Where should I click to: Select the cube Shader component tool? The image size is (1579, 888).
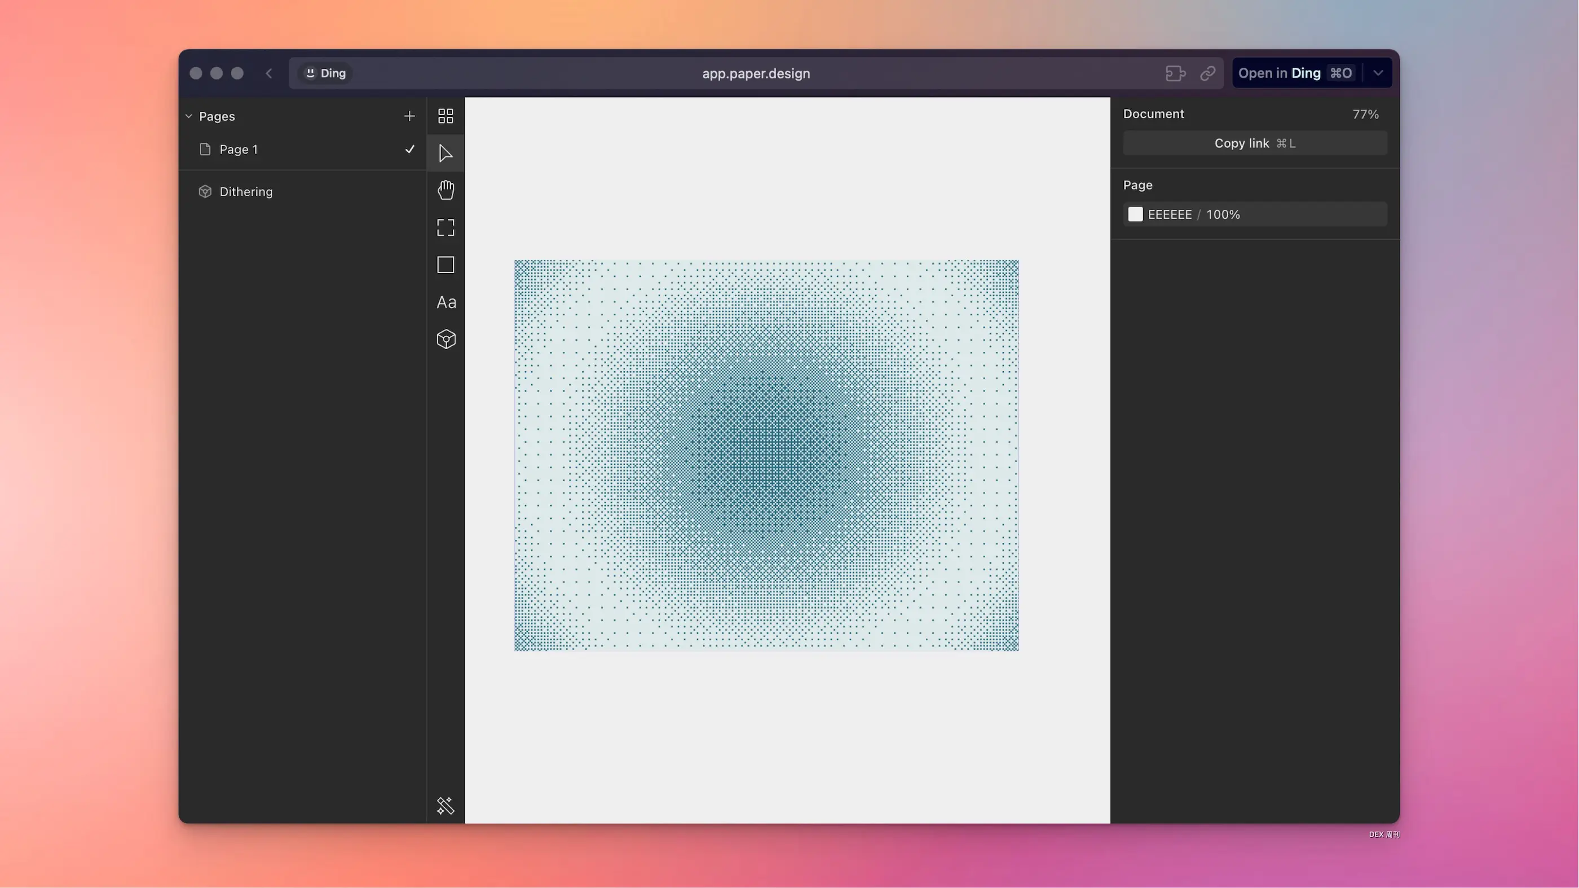point(446,339)
